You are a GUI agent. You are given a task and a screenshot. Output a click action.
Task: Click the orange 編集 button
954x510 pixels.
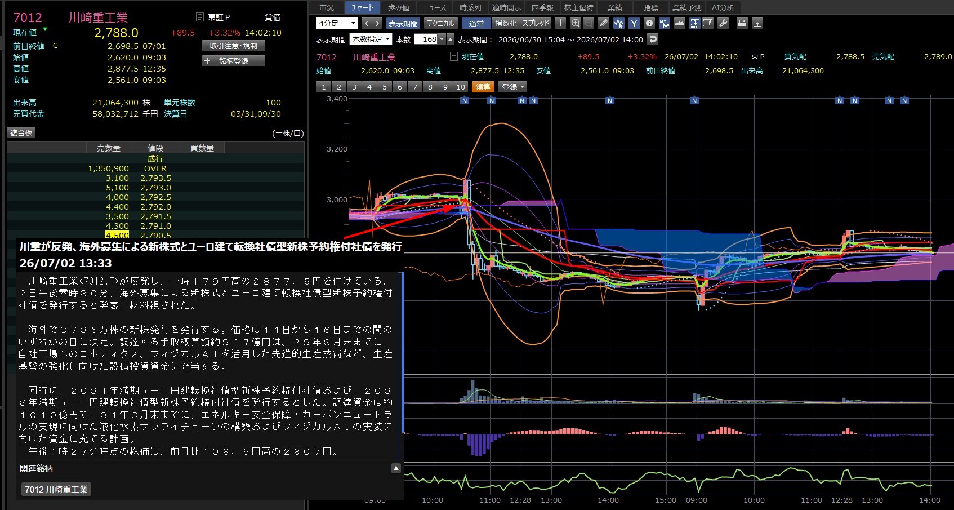click(483, 87)
